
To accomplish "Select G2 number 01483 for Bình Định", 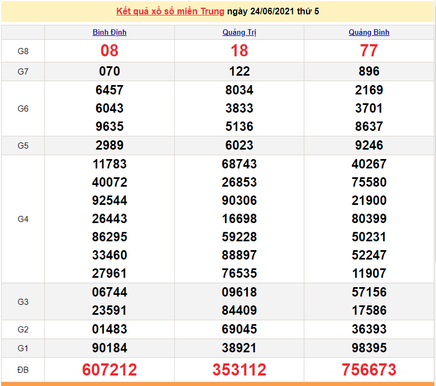I will (110, 329).
